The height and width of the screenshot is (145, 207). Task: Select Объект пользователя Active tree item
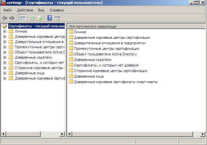click(40, 52)
